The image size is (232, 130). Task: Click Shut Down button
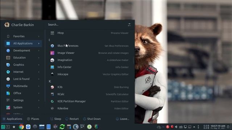[x=92, y=119]
